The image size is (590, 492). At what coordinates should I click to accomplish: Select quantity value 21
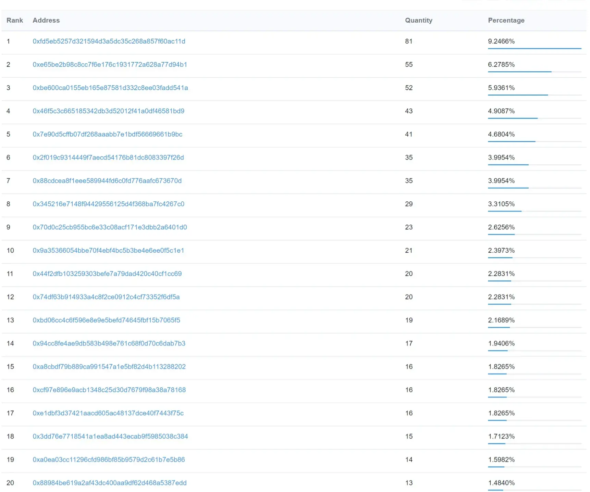[x=409, y=251]
